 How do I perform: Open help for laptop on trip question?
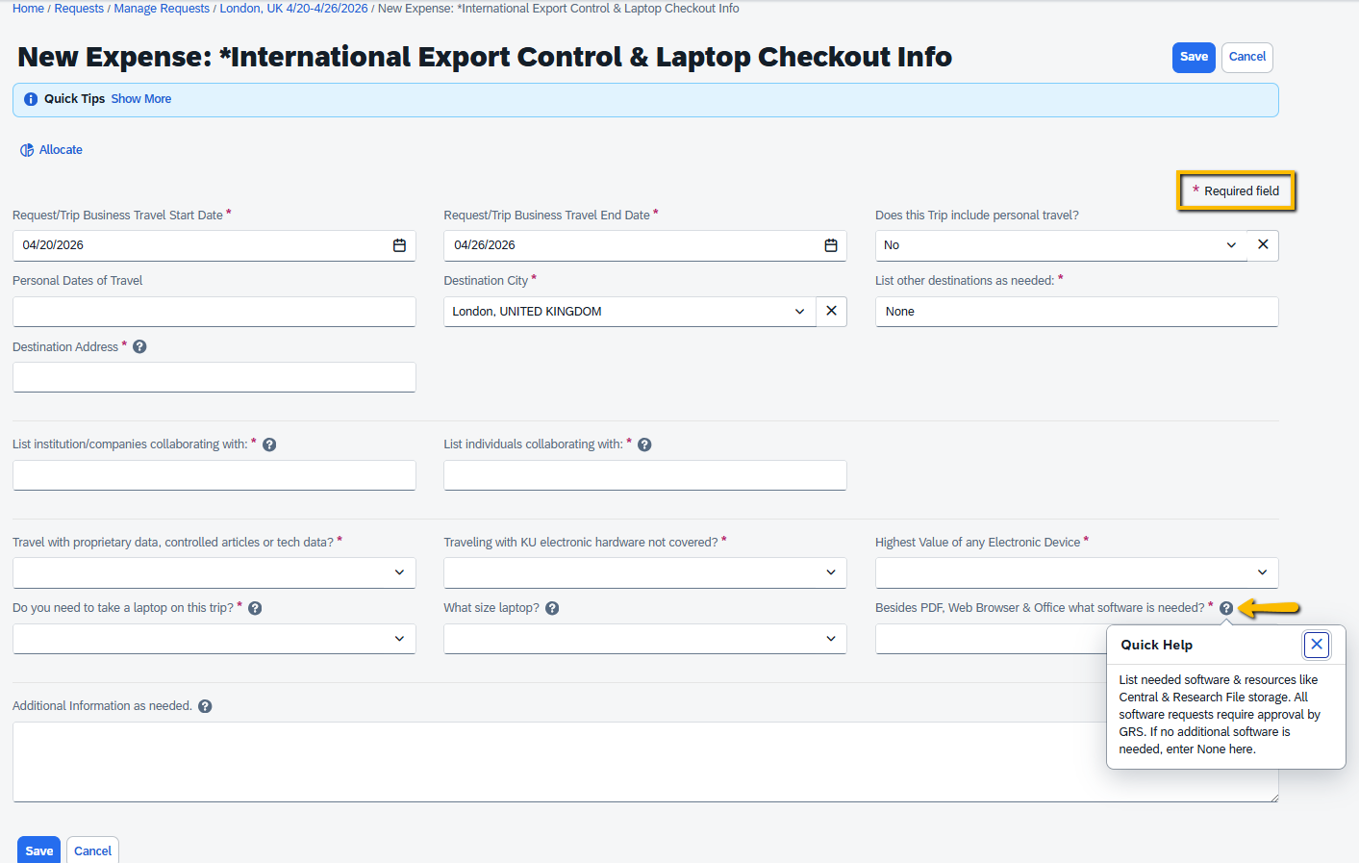253,607
